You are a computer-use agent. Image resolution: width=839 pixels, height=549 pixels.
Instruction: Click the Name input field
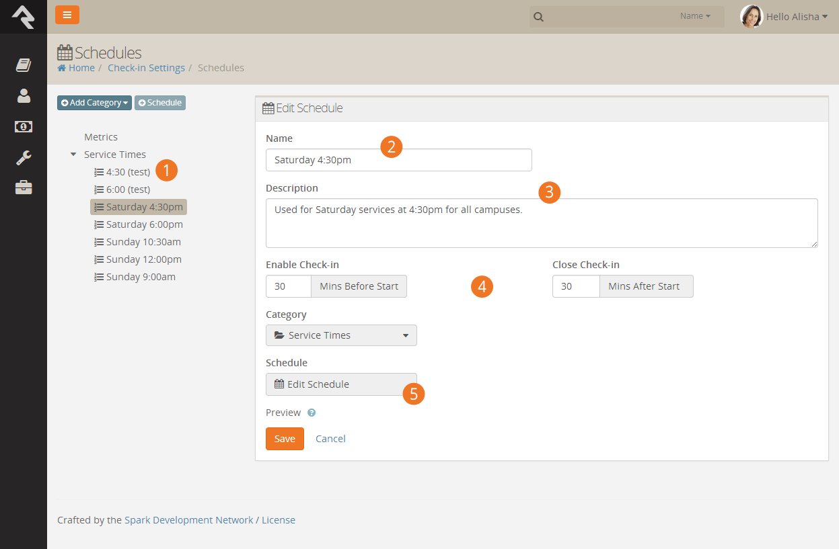tap(399, 160)
